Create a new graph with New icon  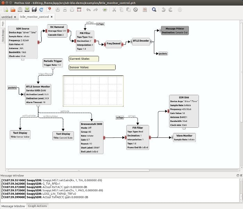point(6,10)
